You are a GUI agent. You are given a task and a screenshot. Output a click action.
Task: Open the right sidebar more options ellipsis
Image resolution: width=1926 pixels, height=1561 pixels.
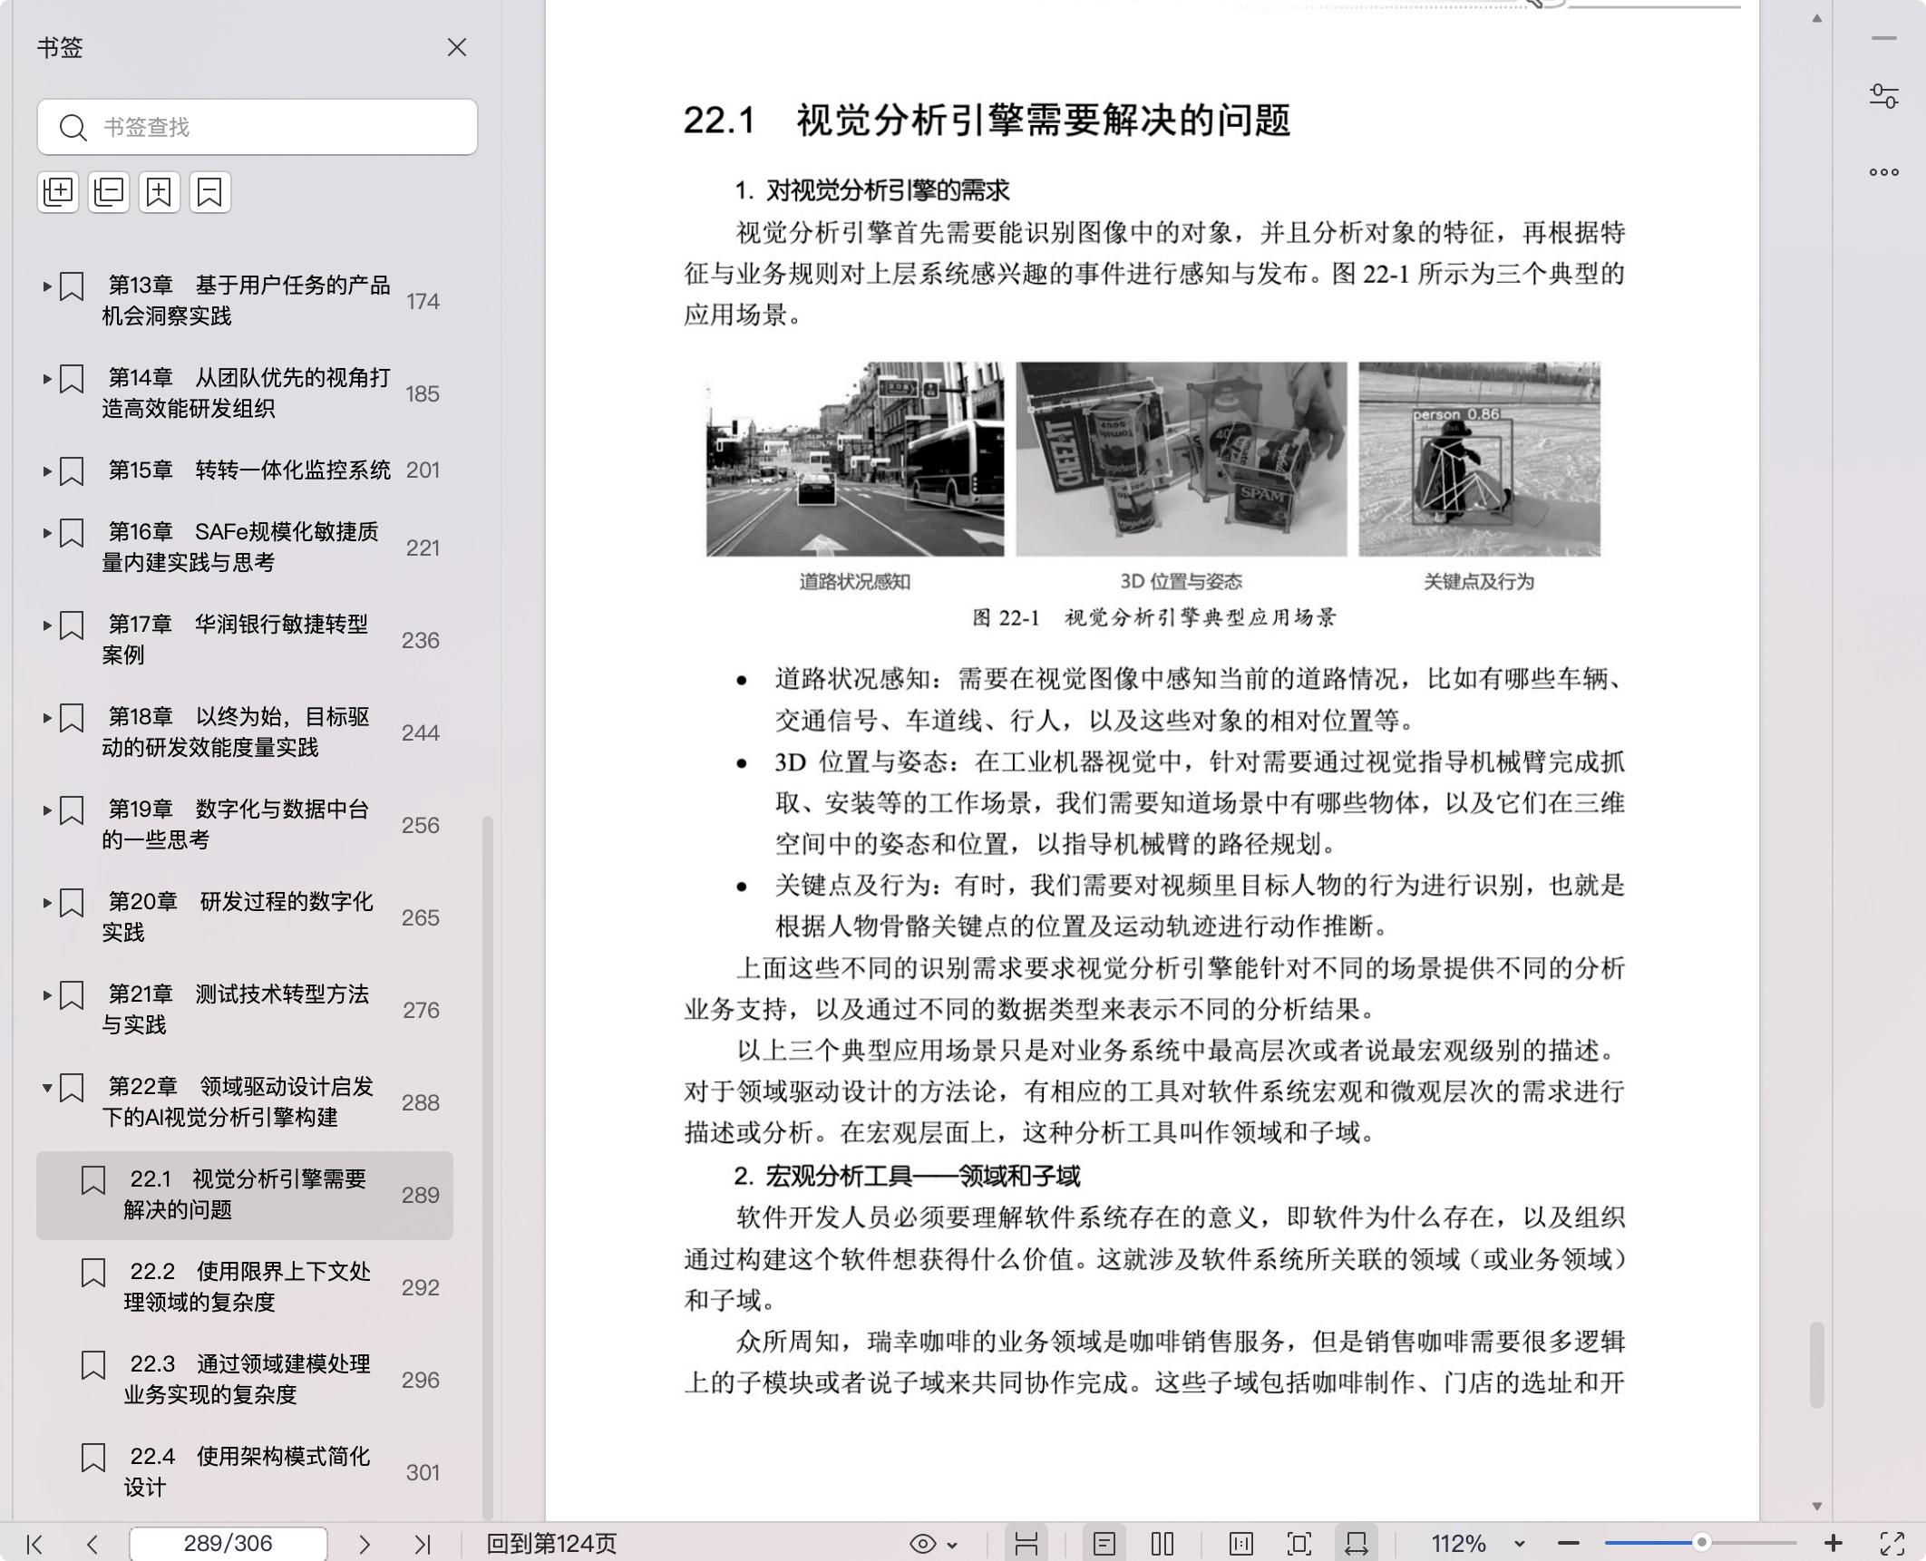point(1884,172)
